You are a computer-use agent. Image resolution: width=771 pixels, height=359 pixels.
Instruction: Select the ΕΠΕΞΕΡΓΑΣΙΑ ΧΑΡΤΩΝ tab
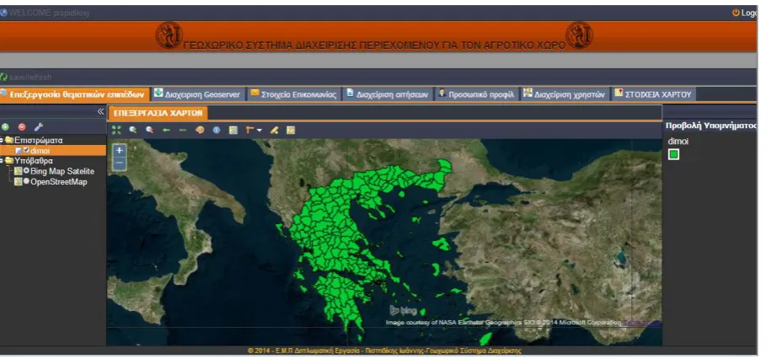pyautogui.click(x=158, y=113)
